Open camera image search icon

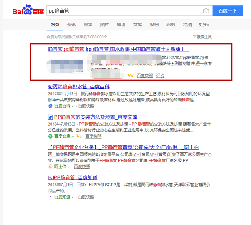[206, 11]
